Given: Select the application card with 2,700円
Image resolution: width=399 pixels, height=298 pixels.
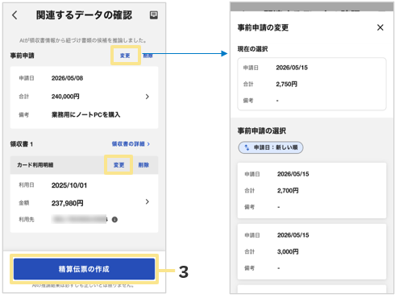Looking at the screenshot, I should click(312, 190).
